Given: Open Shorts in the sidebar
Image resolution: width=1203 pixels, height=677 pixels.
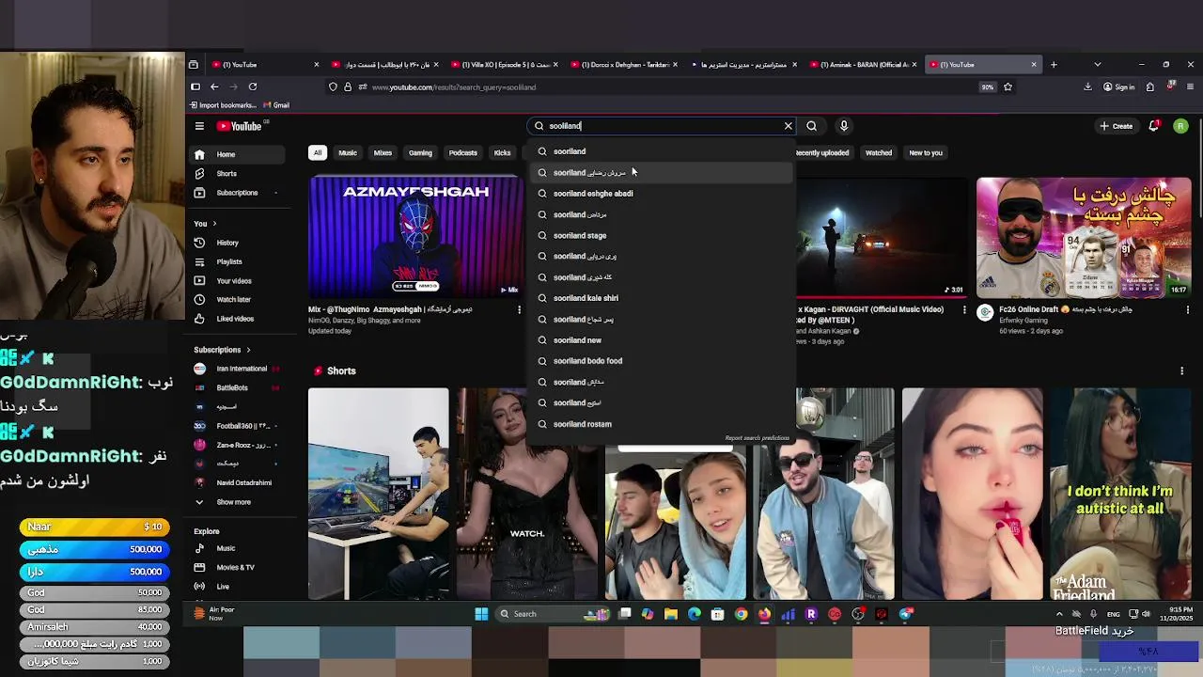Looking at the screenshot, I should tap(238, 174).
